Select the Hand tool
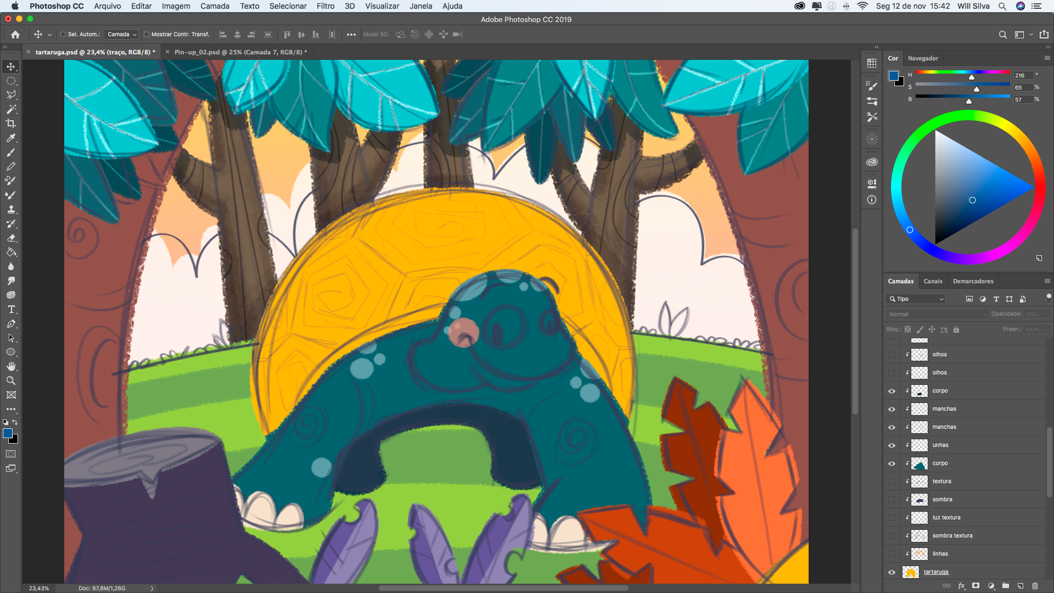 11,366
